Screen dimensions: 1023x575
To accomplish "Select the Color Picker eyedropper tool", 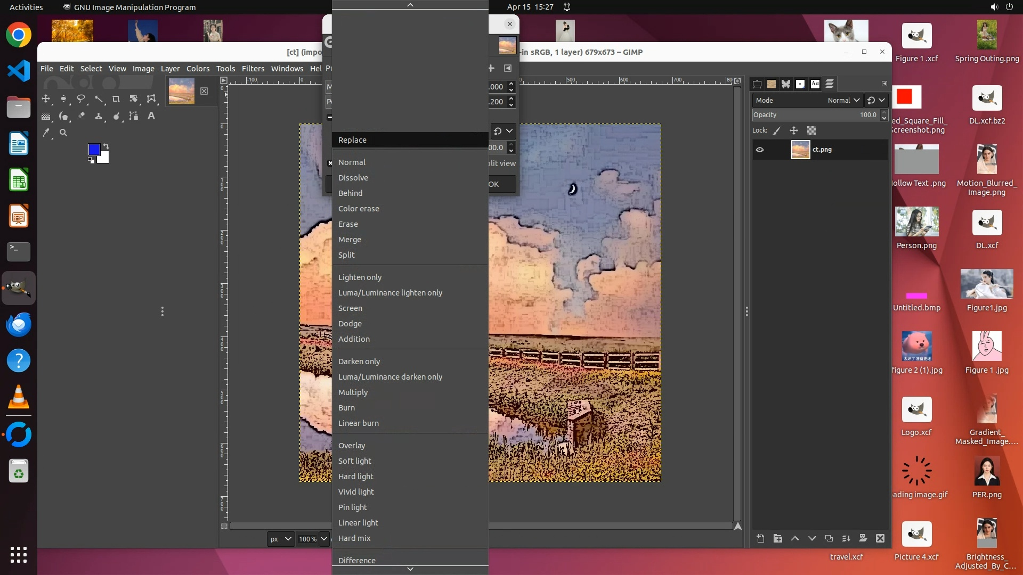I will 46,133.
